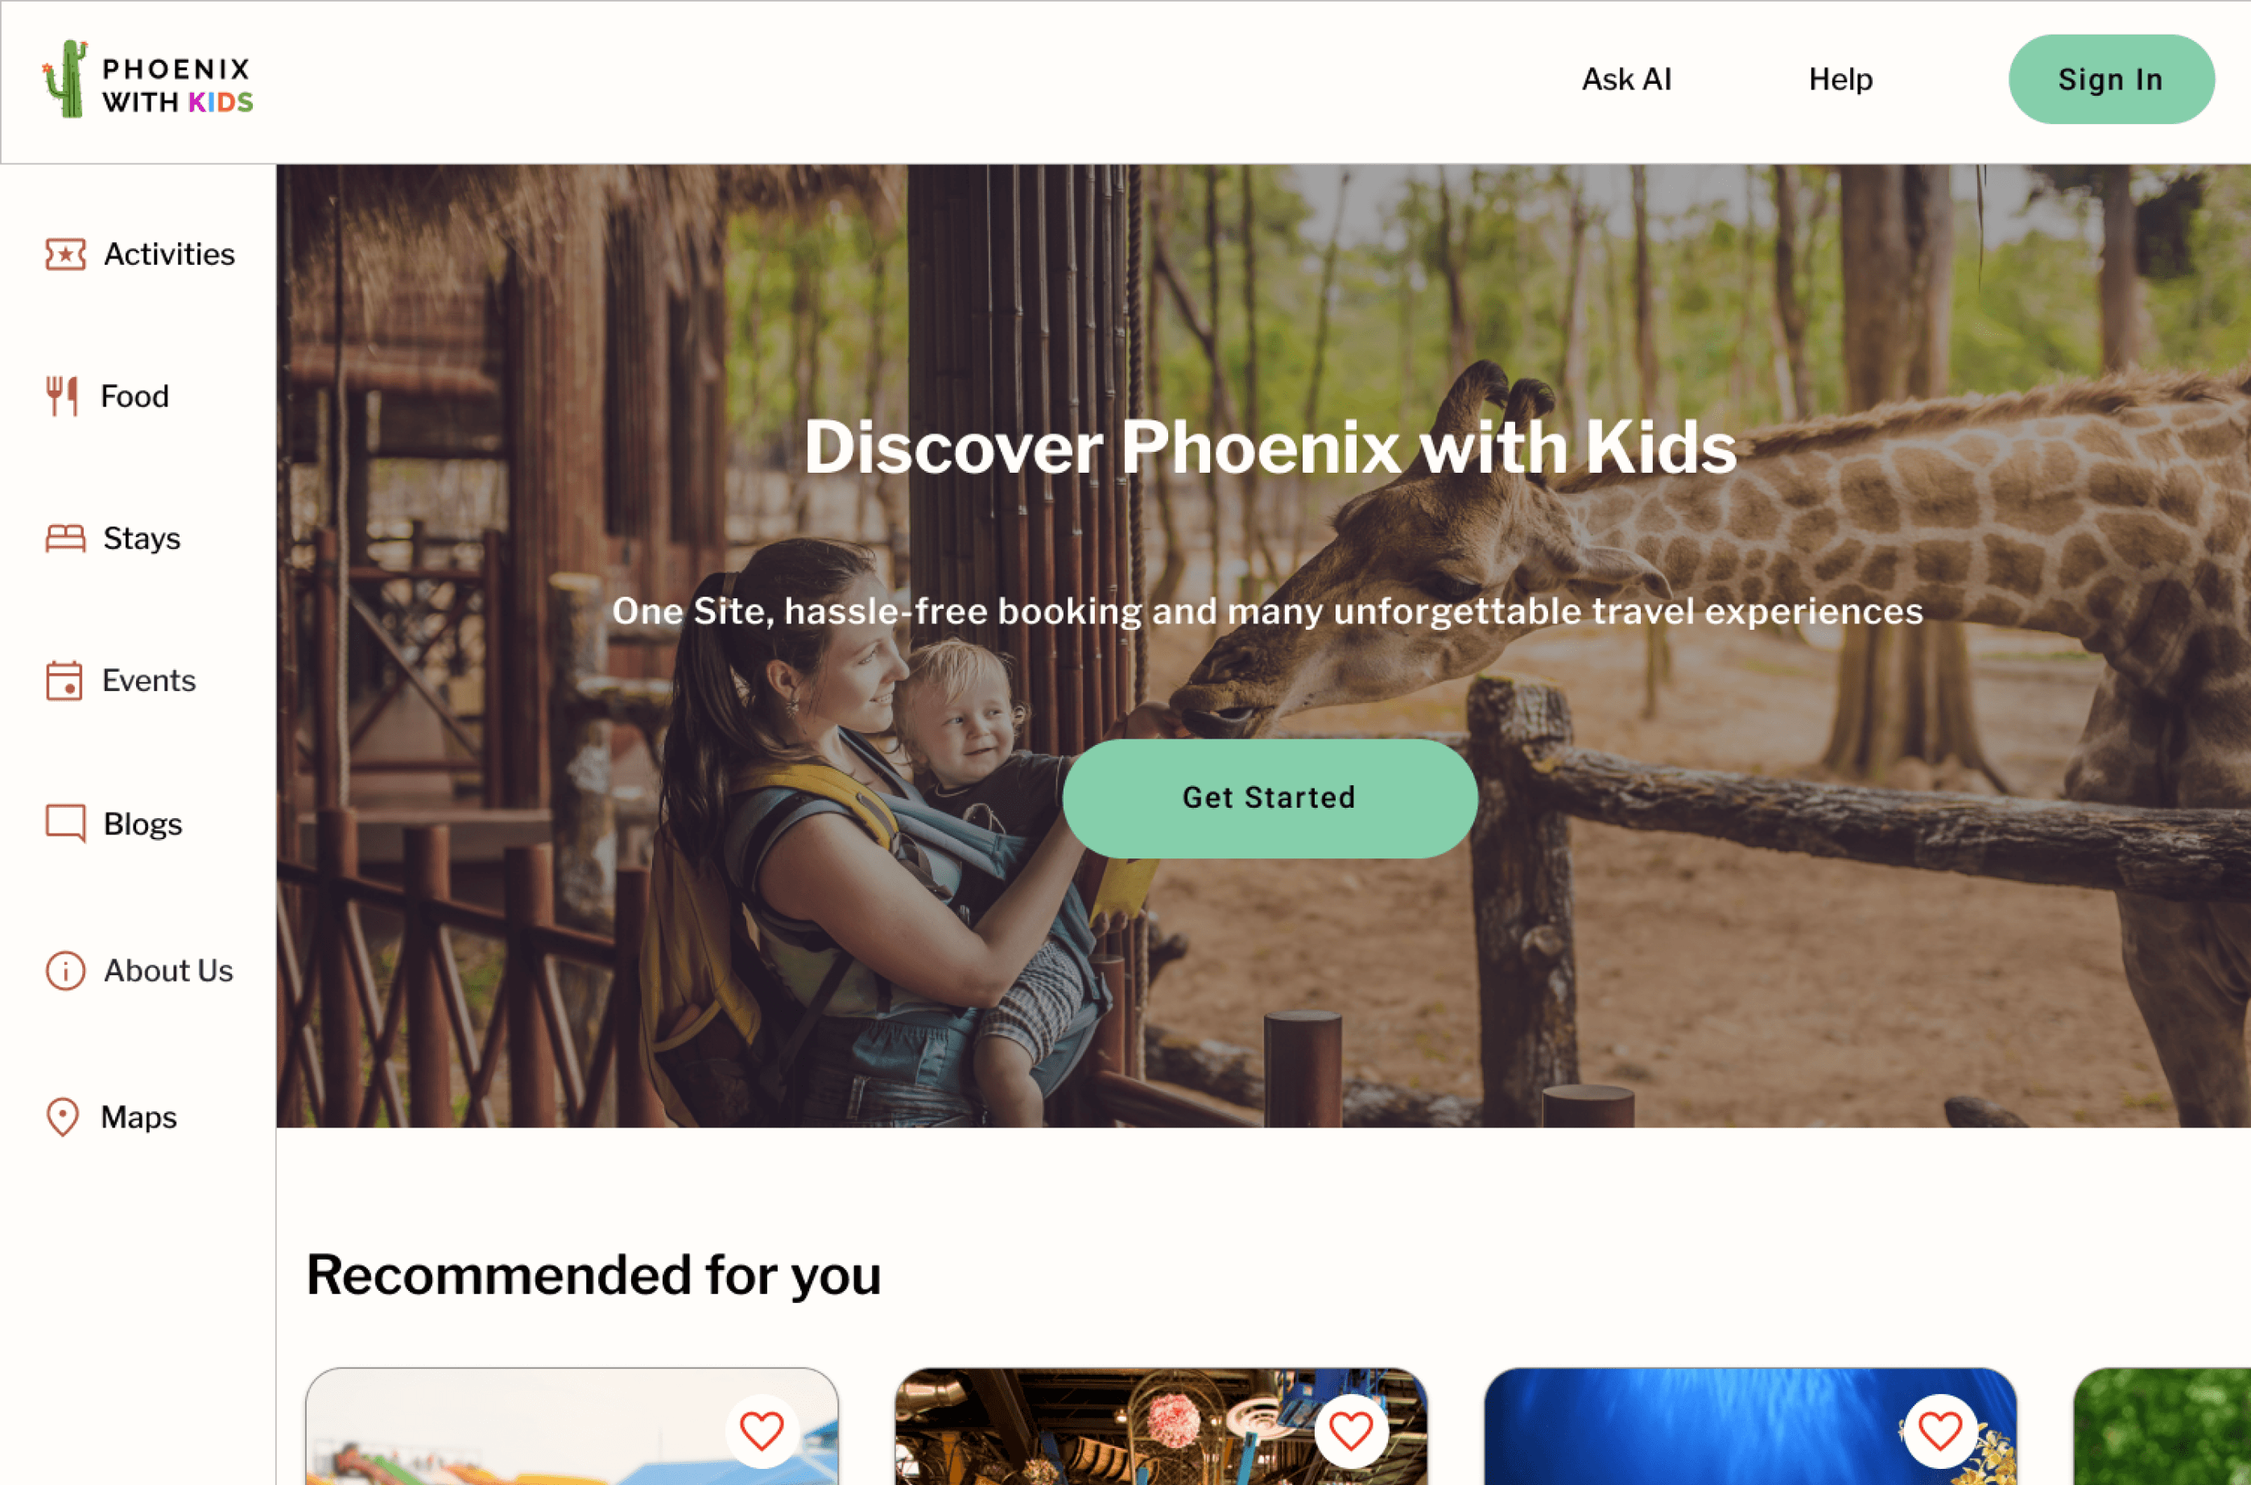Open Ask AI in the top navigation

coord(1626,80)
